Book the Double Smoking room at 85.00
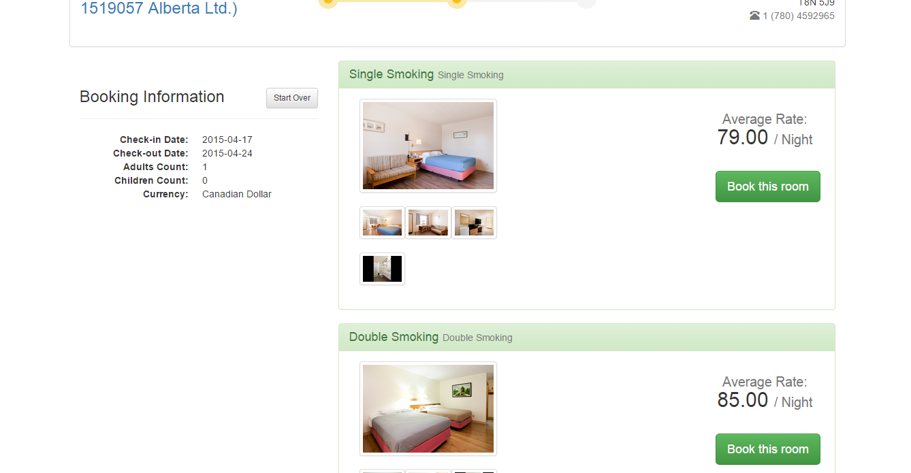Screen dimensions: 911x473 click(x=768, y=449)
